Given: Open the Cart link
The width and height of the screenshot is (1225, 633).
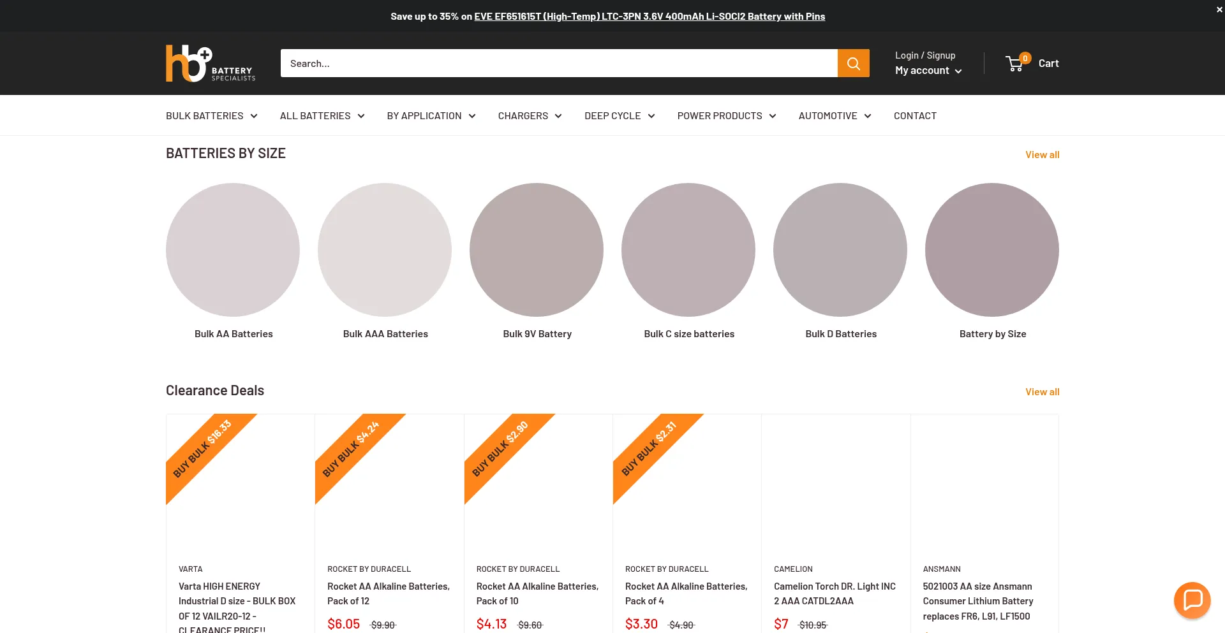Looking at the screenshot, I should click(1048, 63).
